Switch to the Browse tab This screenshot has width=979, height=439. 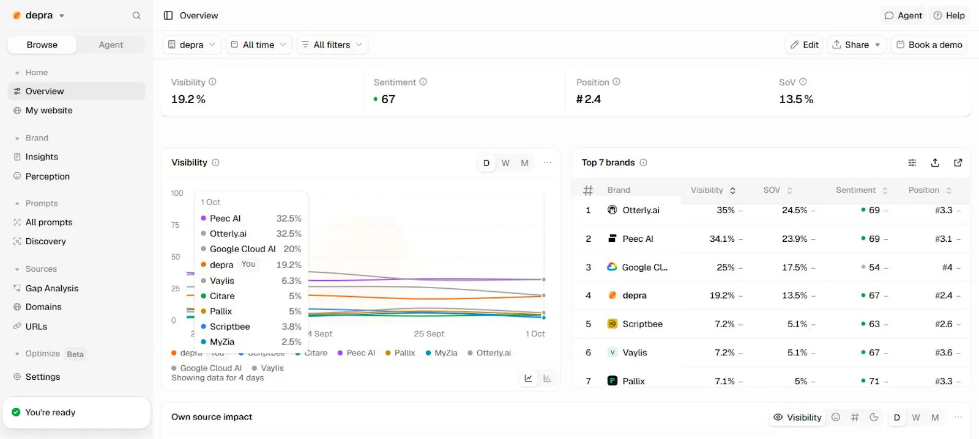[42, 45]
